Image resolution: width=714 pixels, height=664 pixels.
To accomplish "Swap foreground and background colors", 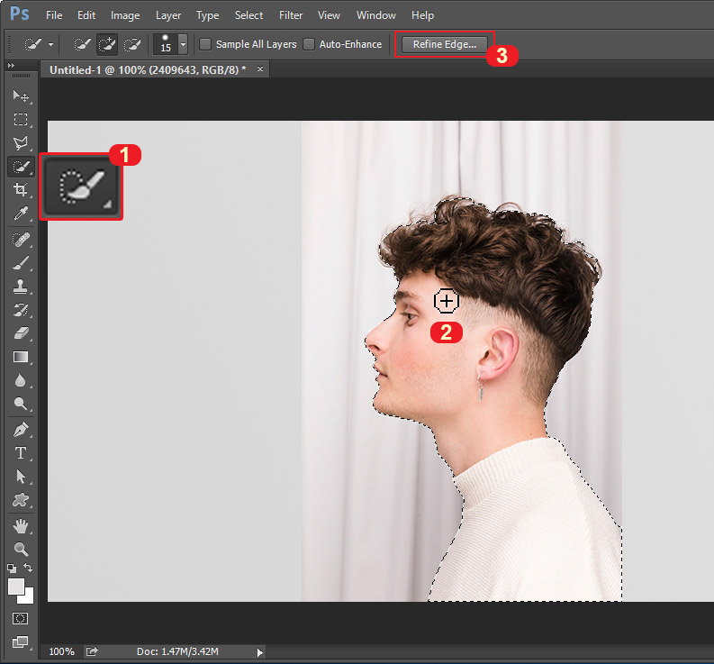I will [x=28, y=568].
